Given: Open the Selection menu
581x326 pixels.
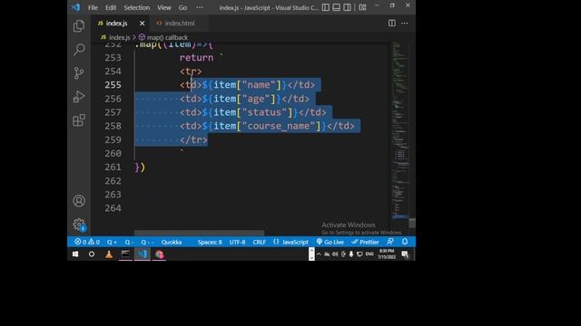Looking at the screenshot, I should [137, 7].
